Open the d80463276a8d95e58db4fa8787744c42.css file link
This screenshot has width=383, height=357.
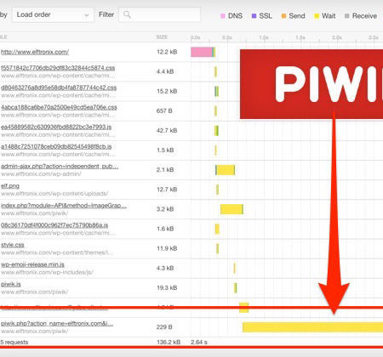[x=59, y=88]
